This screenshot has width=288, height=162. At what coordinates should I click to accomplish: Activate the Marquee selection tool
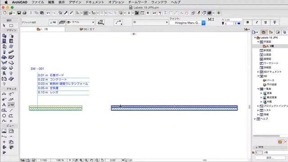tap(11, 25)
